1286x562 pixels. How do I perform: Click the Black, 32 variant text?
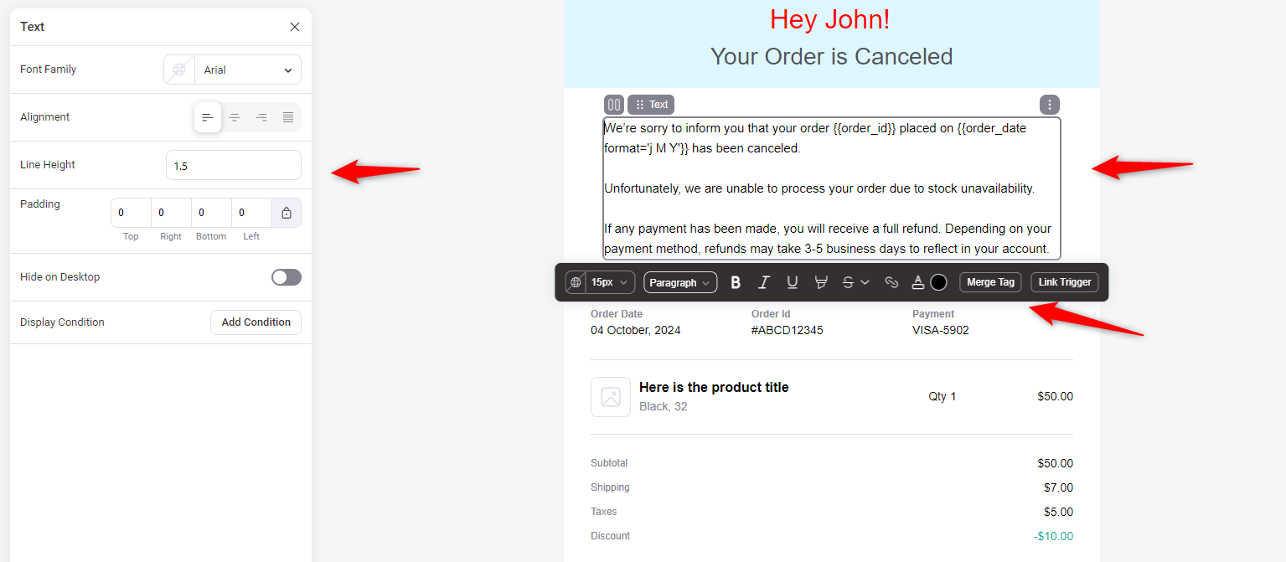click(x=664, y=406)
